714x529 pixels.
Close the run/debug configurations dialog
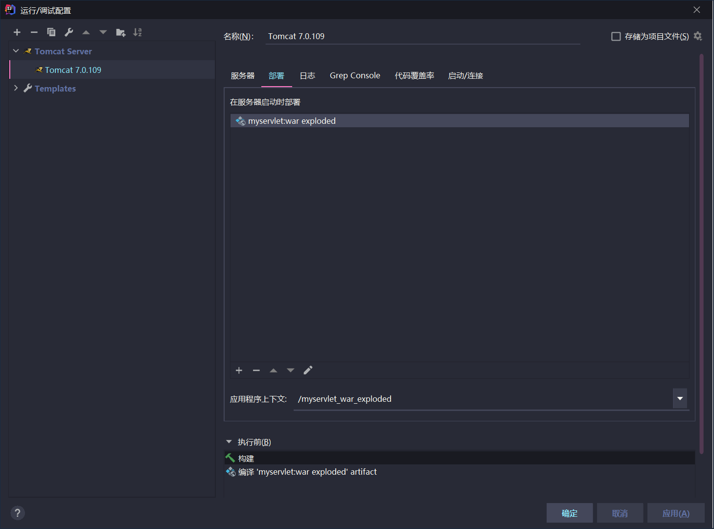tap(697, 10)
